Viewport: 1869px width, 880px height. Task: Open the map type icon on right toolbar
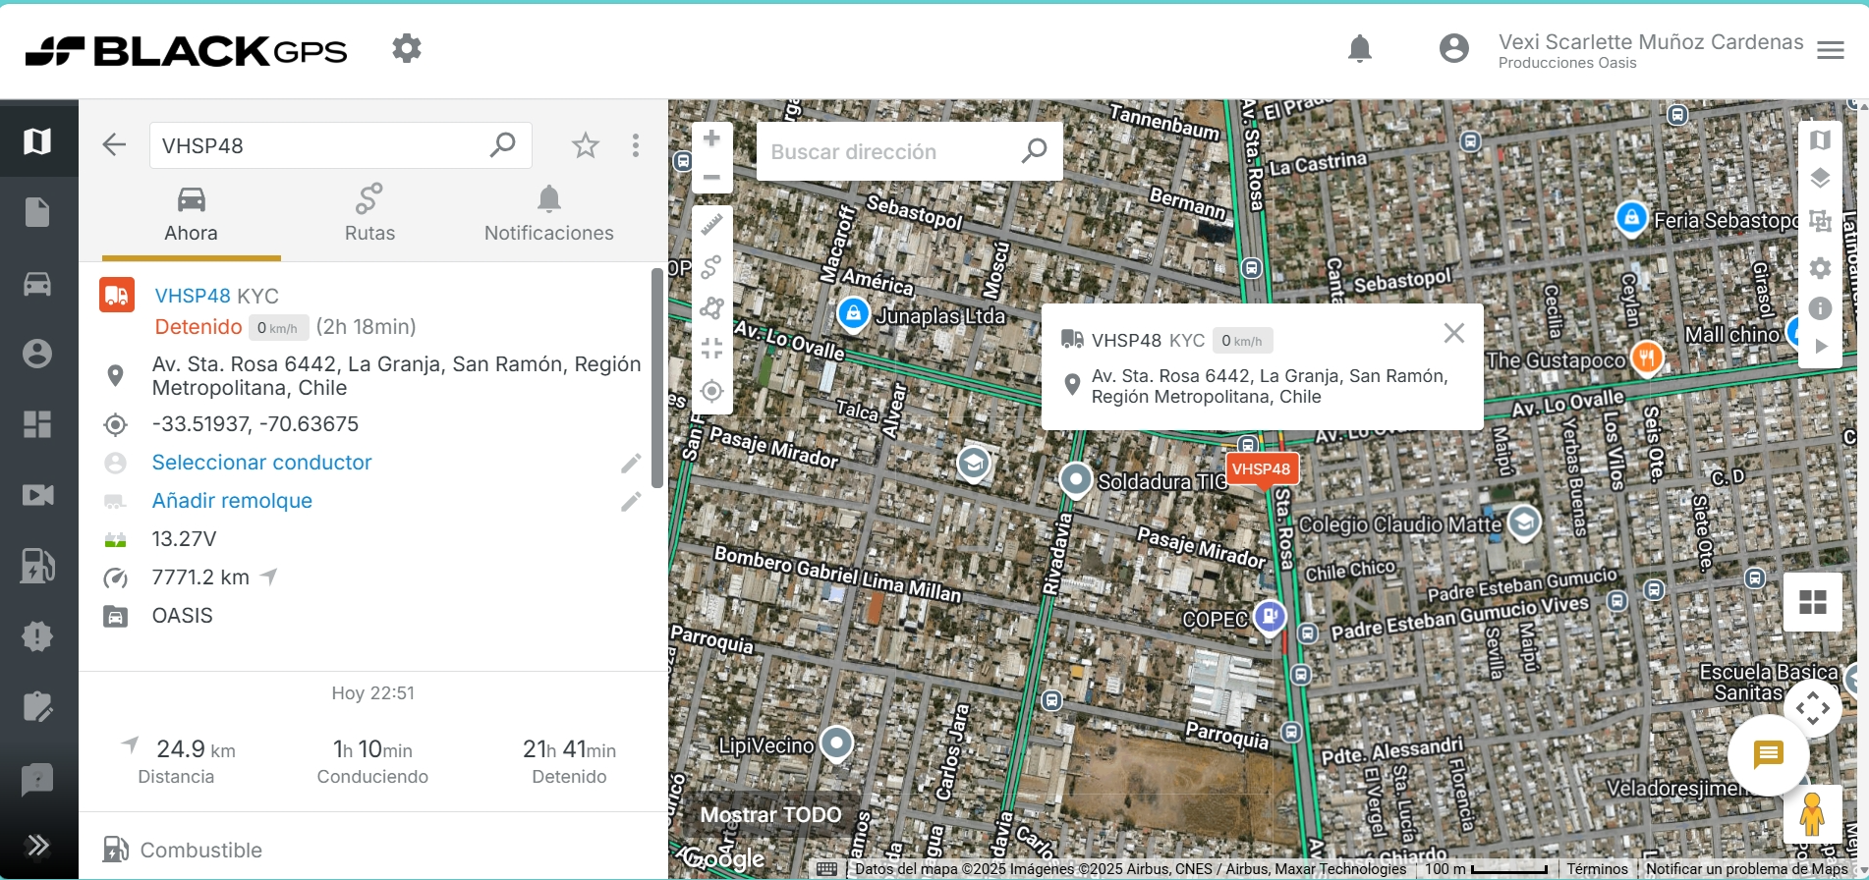coord(1820,140)
